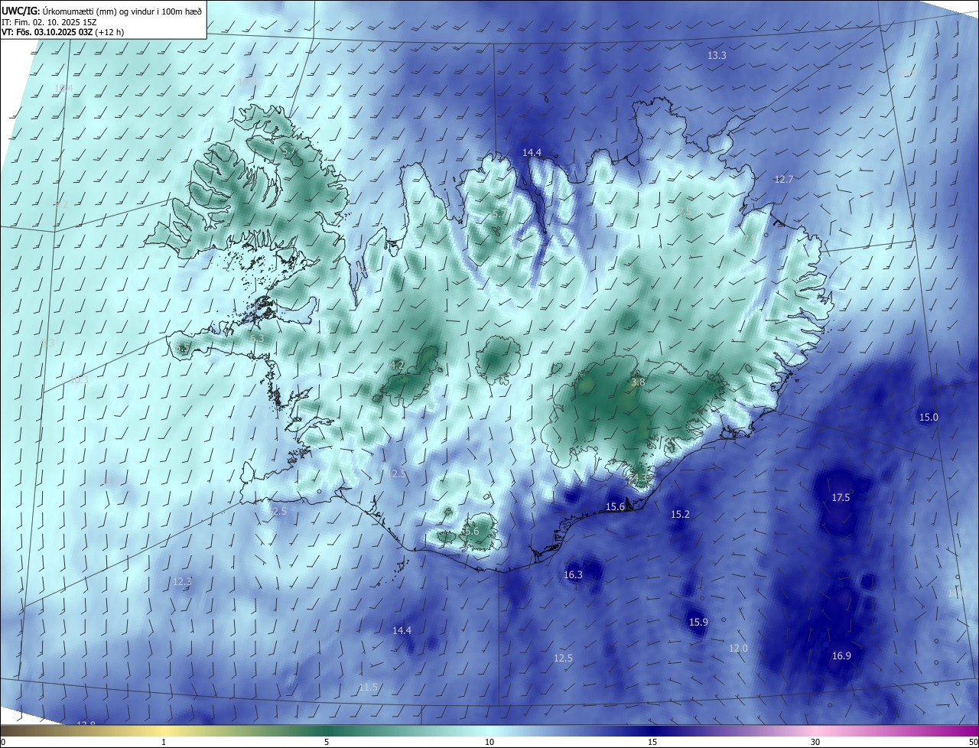This screenshot has height=748, width=979.
Task: Click the 0 tick label on the color scale
Action: coord(3,742)
